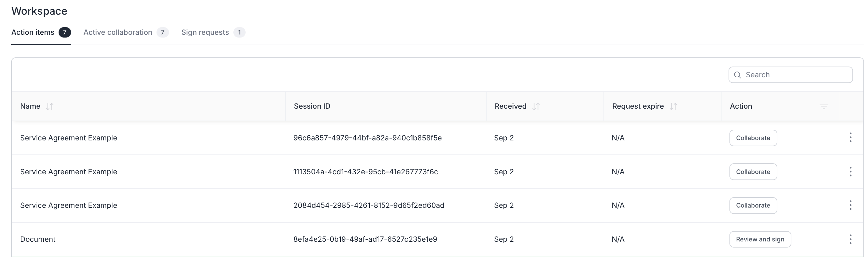
Task: Open more options for the third Service Agreement row
Action: (850, 205)
